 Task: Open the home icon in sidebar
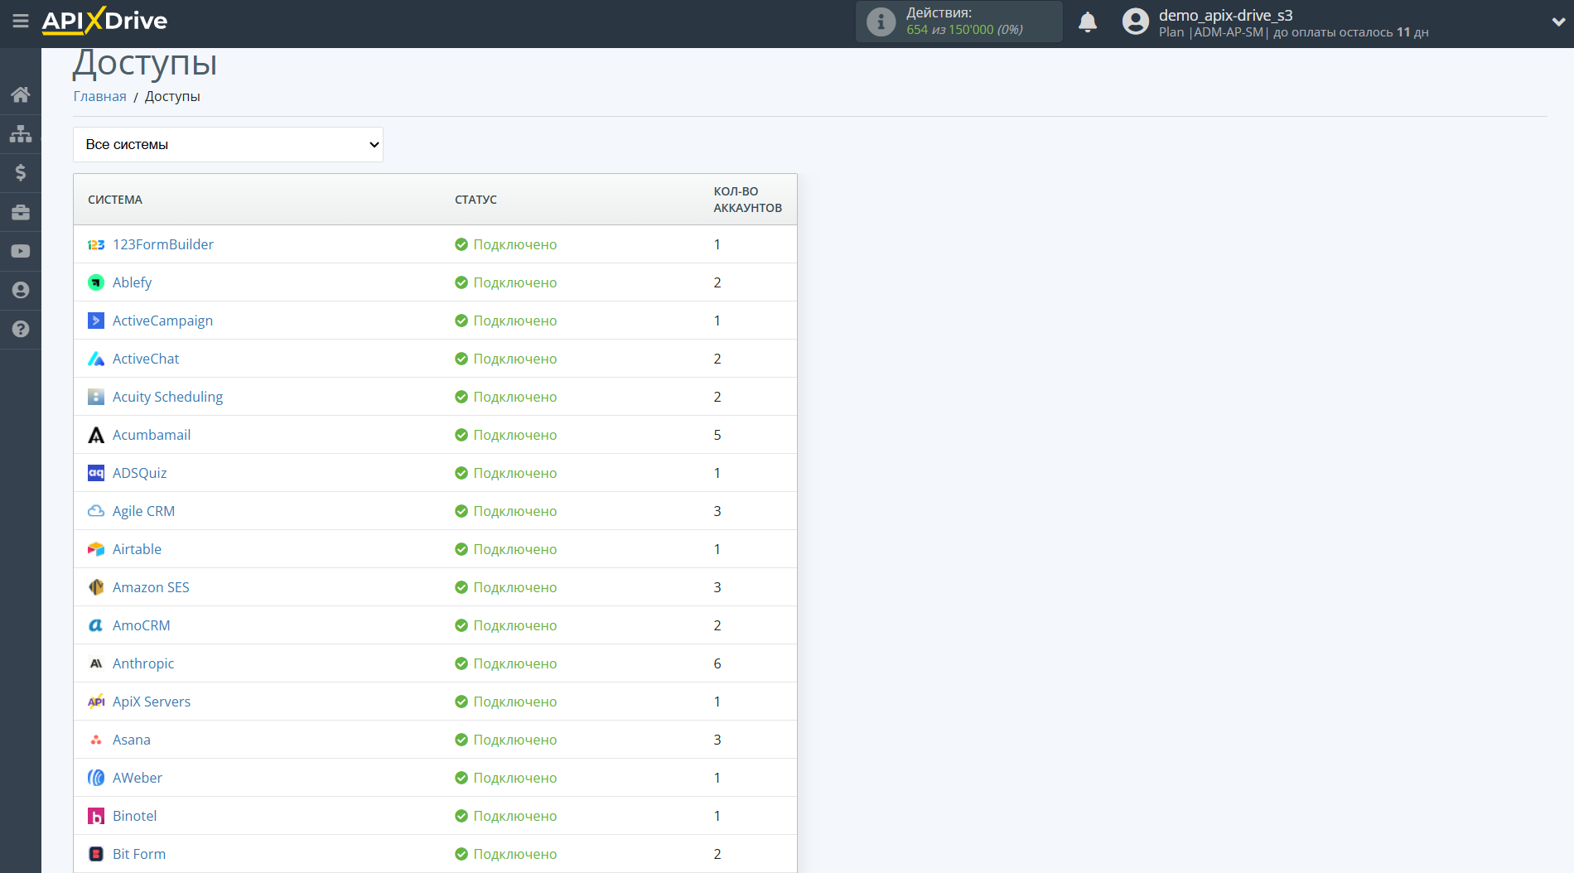(21, 94)
